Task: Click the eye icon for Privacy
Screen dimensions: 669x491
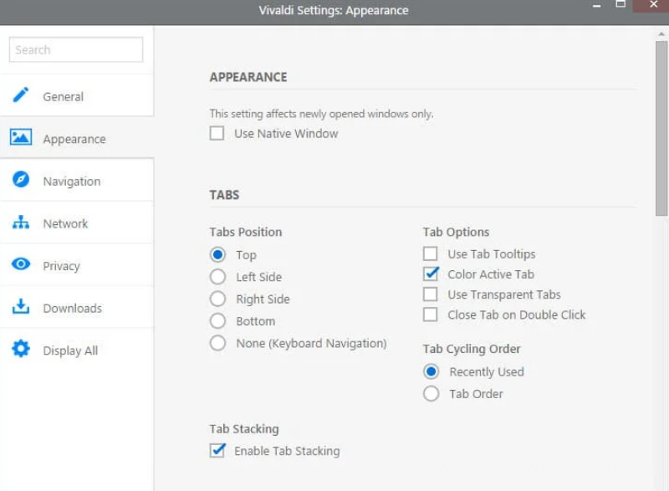Action: (x=20, y=264)
